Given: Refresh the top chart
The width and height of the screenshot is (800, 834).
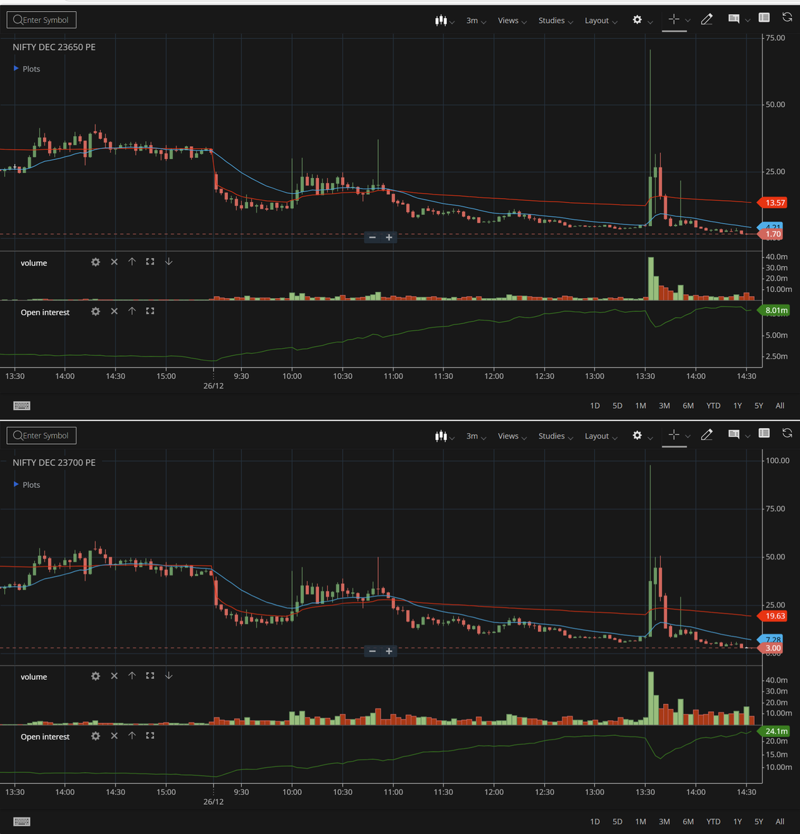Looking at the screenshot, I should (x=787, y=17).
